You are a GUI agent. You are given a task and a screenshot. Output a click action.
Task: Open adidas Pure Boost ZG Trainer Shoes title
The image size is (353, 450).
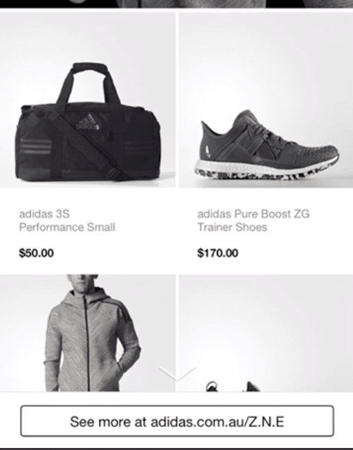click(253, 220)
